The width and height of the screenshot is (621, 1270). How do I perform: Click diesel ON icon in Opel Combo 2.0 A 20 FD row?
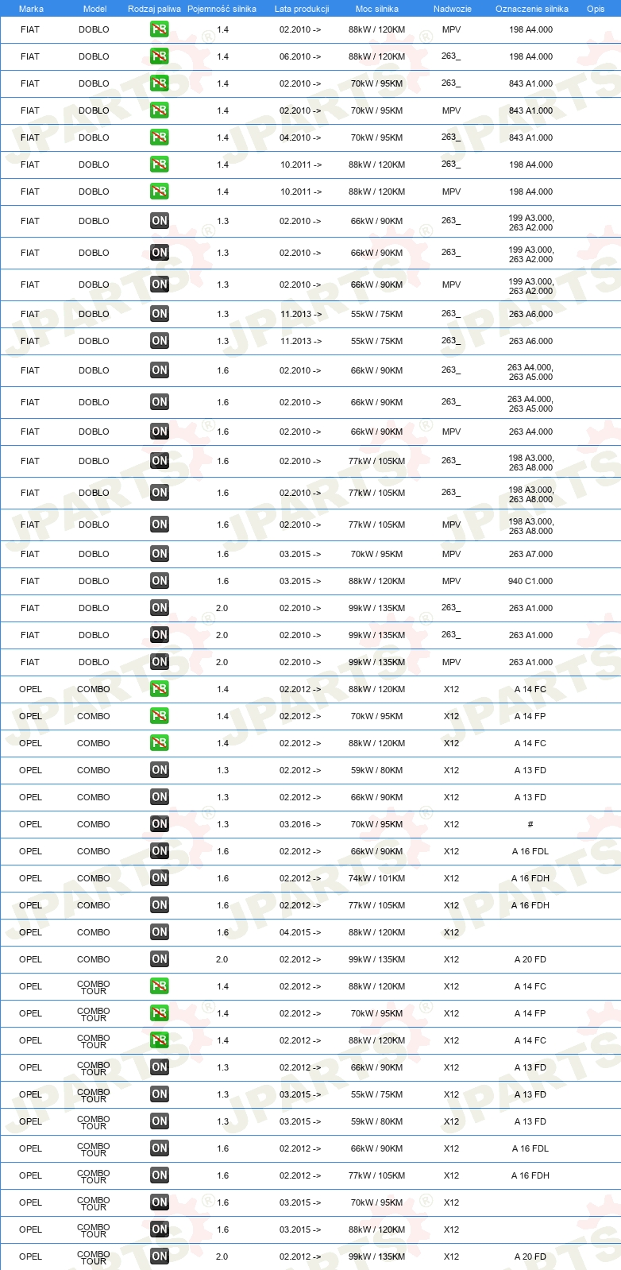(160, 959)
